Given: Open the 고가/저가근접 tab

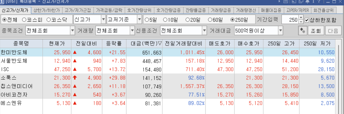Looking at the screenshot, I should click(x=78, y=11).
